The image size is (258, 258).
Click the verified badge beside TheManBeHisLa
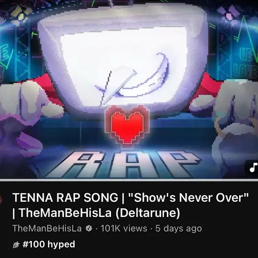pyautogui.click(x=89, y=229)
